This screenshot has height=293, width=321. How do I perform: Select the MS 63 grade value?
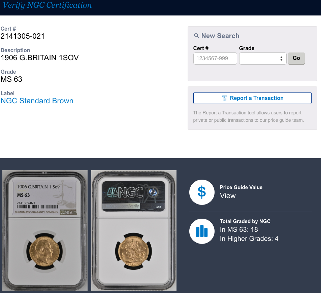[11, 79]
